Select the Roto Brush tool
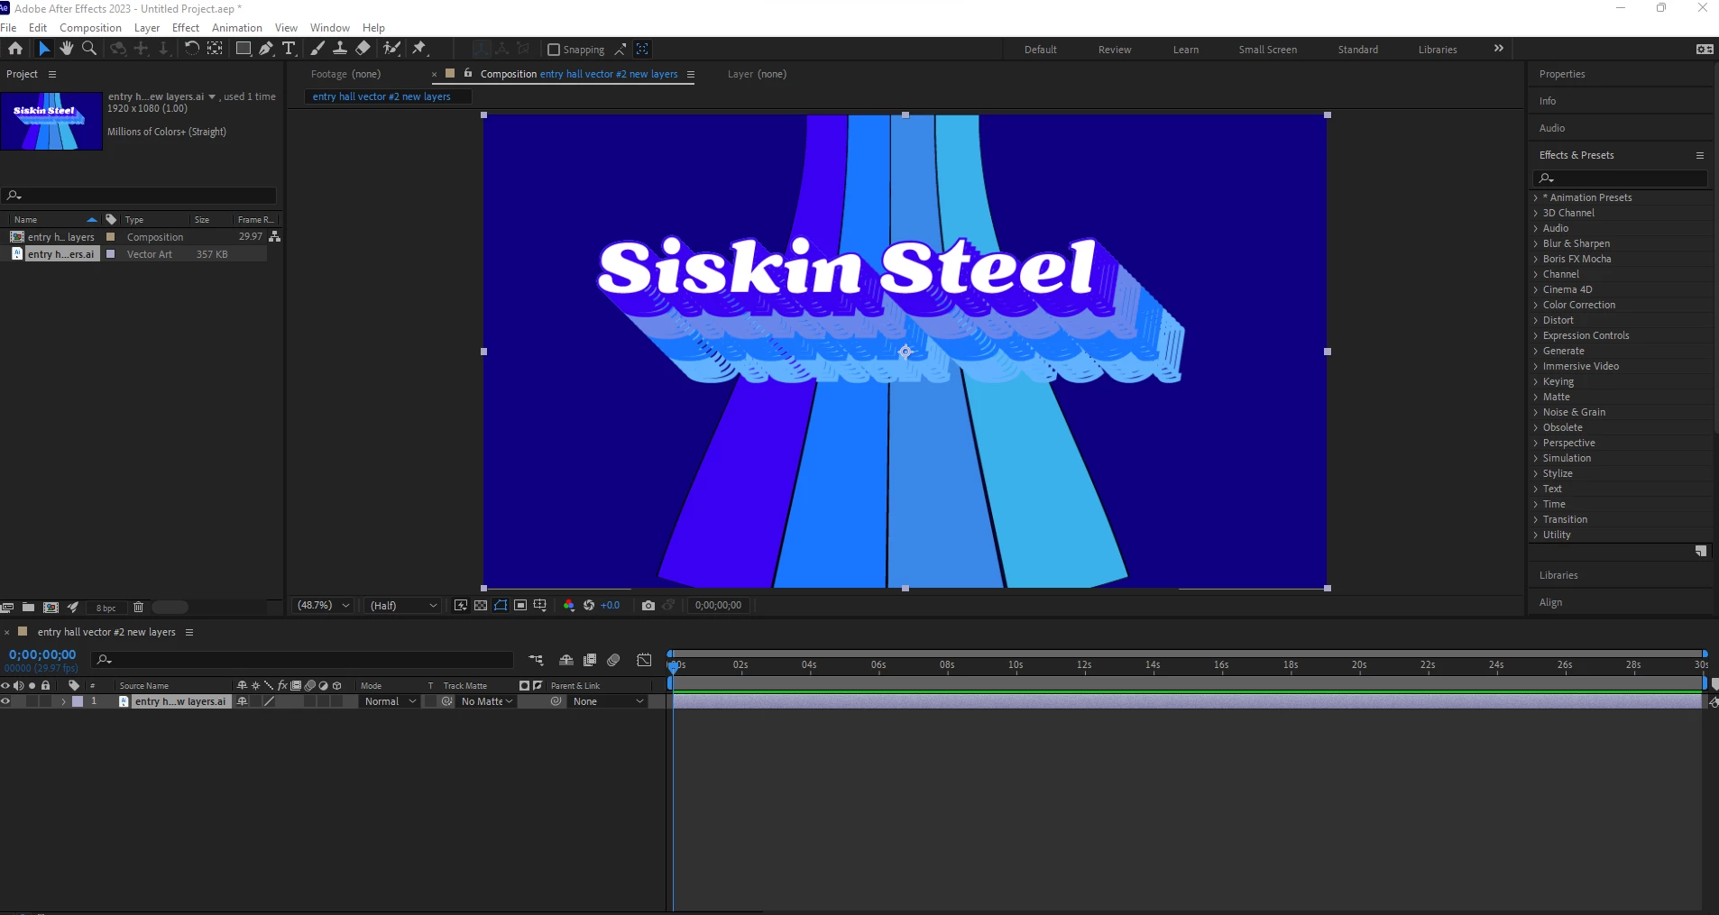 391,49
